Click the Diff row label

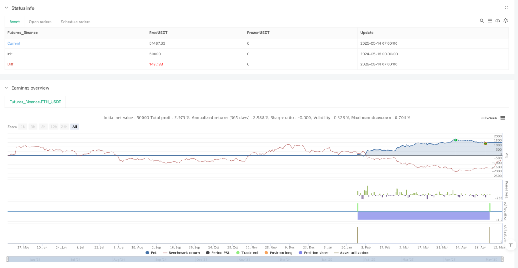point(10,64)
